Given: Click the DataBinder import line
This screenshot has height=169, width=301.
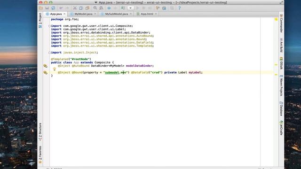Looking at the screenshot, I should (x=101, y=32).
